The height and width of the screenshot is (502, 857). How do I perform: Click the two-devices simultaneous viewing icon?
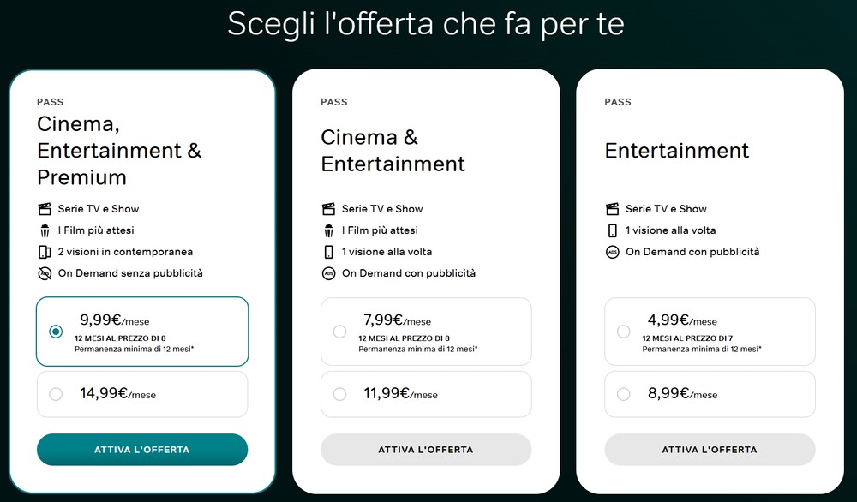(45, 252)
